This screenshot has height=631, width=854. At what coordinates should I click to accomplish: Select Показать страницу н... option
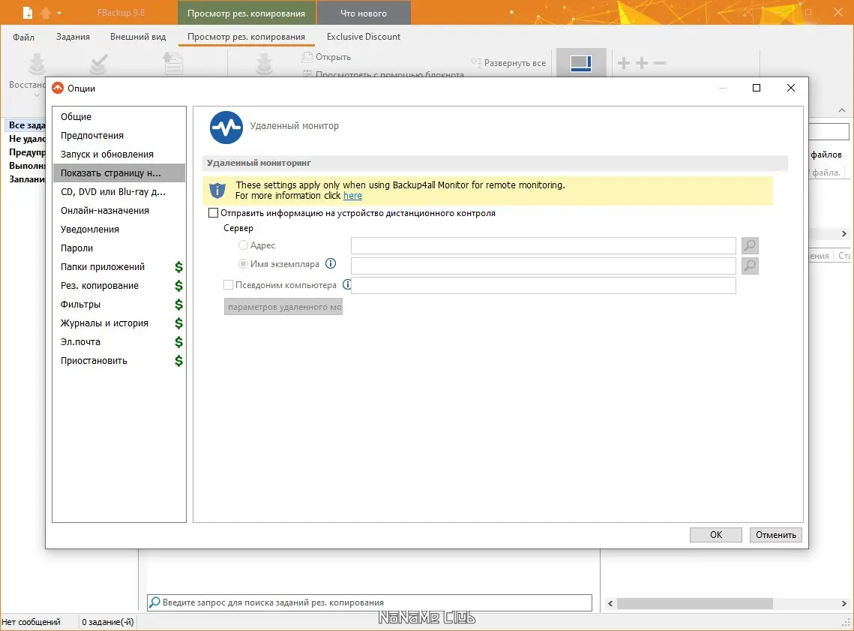click(119, 173)
